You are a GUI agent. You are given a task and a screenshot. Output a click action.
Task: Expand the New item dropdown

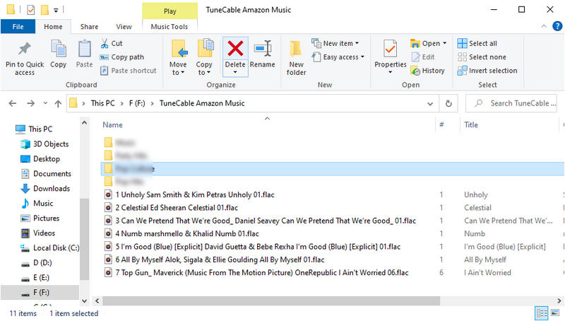357,43
